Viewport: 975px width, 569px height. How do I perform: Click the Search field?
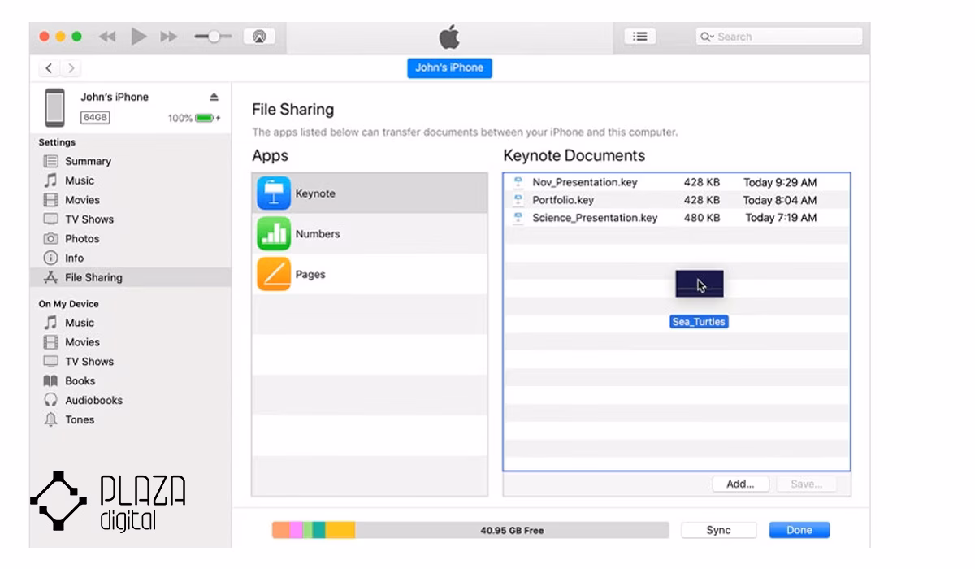[778, 37]
